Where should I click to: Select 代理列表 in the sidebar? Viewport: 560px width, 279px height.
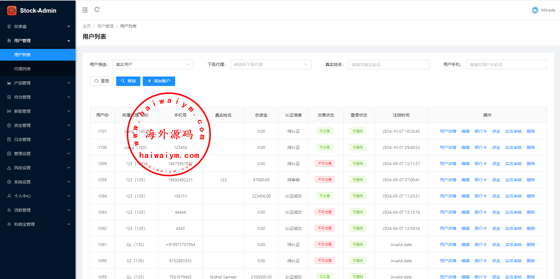click(x=22, y=69)
